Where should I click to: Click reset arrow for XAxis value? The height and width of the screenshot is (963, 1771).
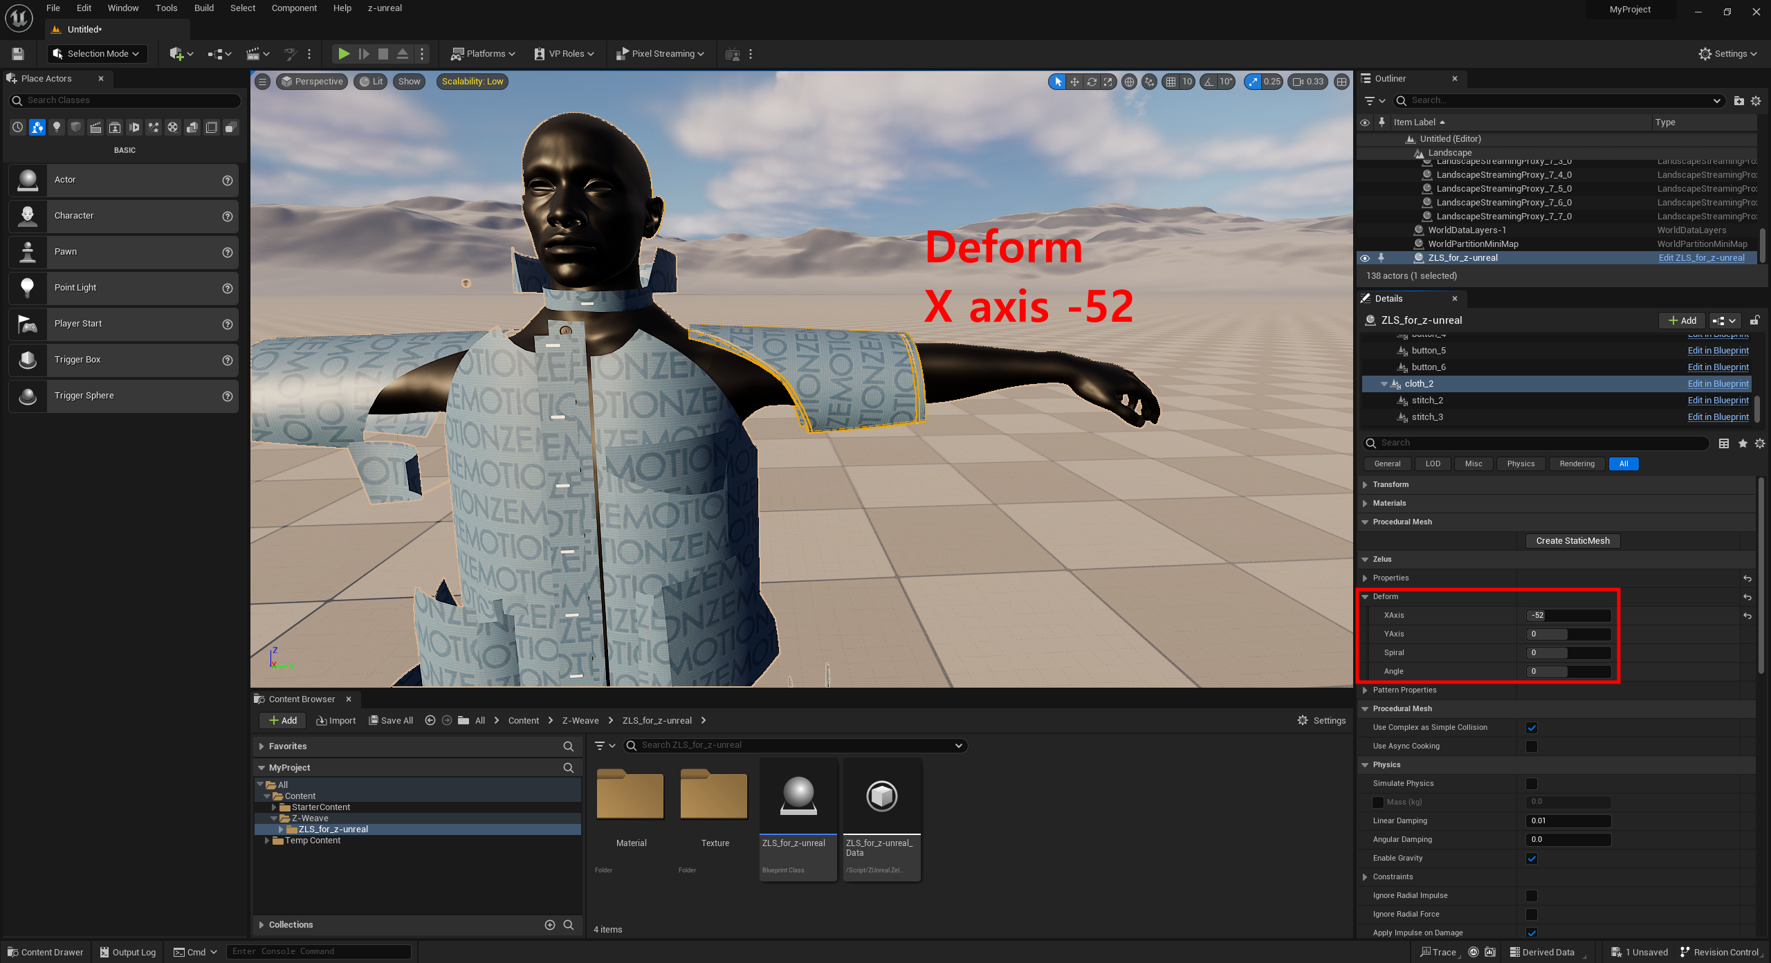point(1747,616)
